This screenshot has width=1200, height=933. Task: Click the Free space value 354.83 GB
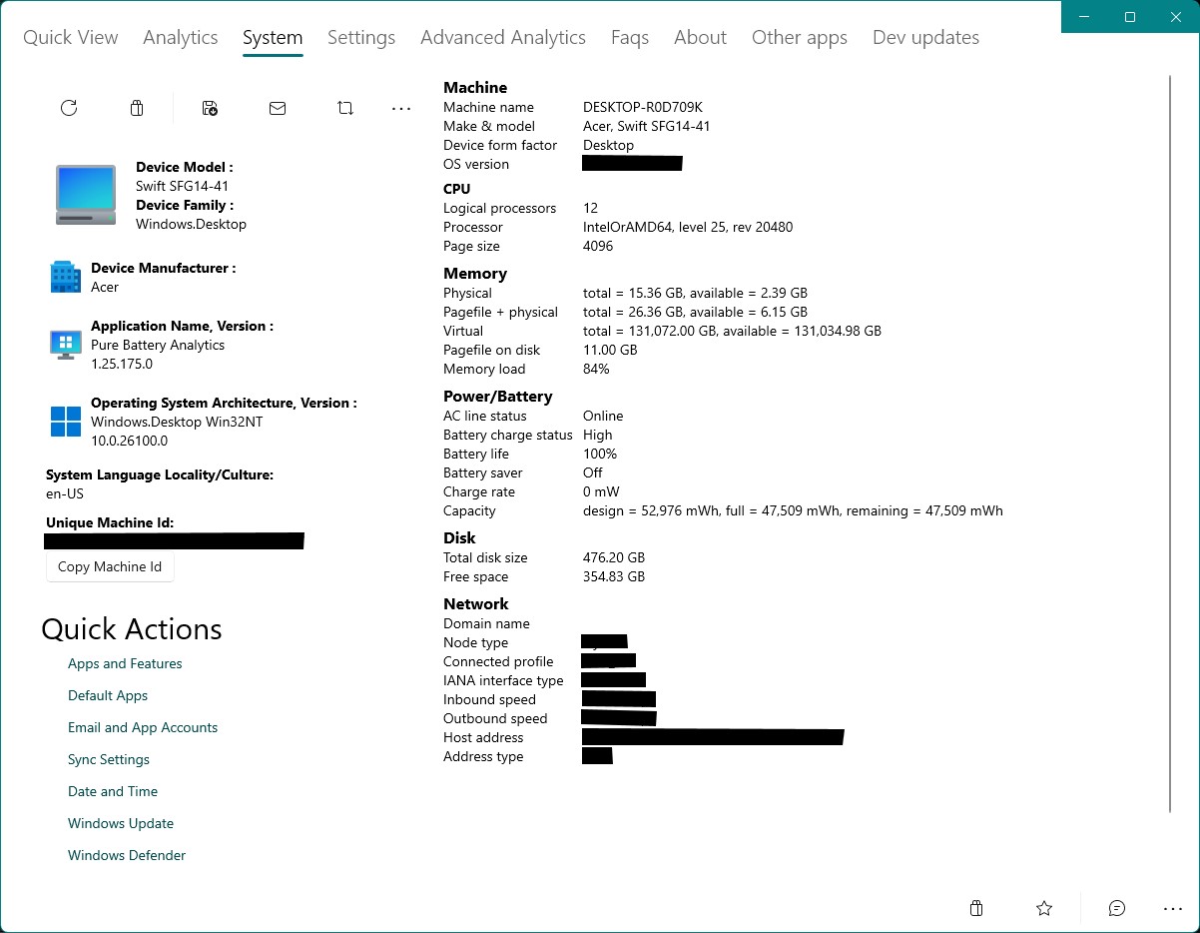coord(614,576)
